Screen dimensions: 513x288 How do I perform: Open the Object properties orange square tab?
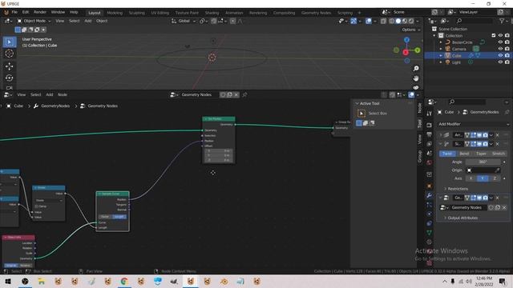(x=430, y=186)
